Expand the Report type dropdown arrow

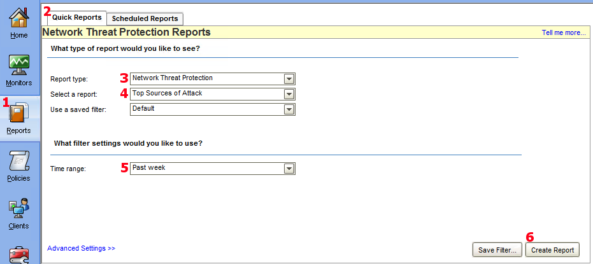pyautogui.click(x=289, y=79)
